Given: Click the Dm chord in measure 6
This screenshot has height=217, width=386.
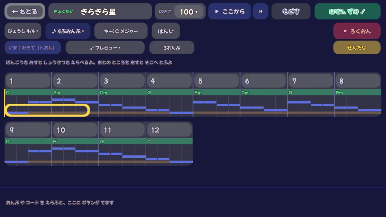Looking at the screenshot, I should 264,93.
